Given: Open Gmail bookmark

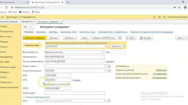Looking at the screenshot, I should (13, 12).
